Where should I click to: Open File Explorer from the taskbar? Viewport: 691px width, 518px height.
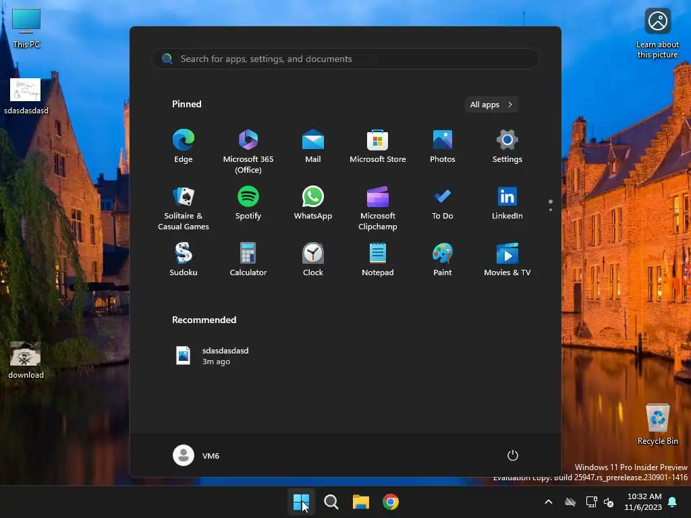click(361, 502)
